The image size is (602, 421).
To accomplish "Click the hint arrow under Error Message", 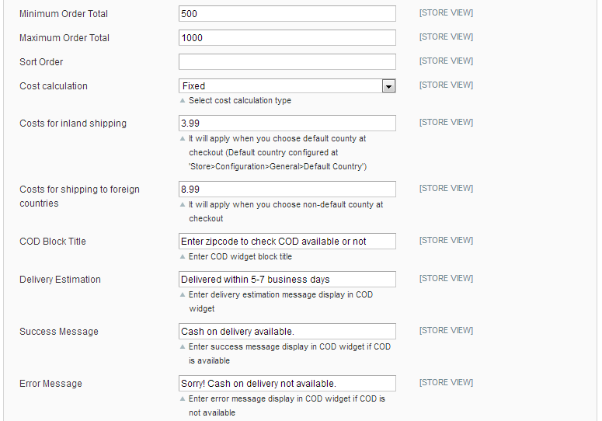I will tap(183, 399).
